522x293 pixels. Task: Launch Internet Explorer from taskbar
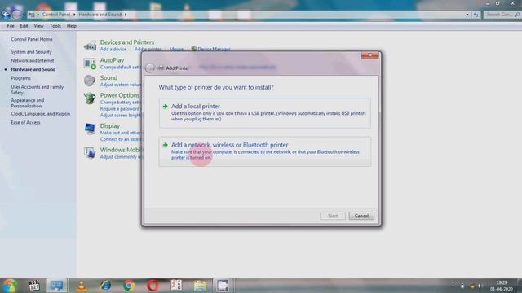point(106,286)
